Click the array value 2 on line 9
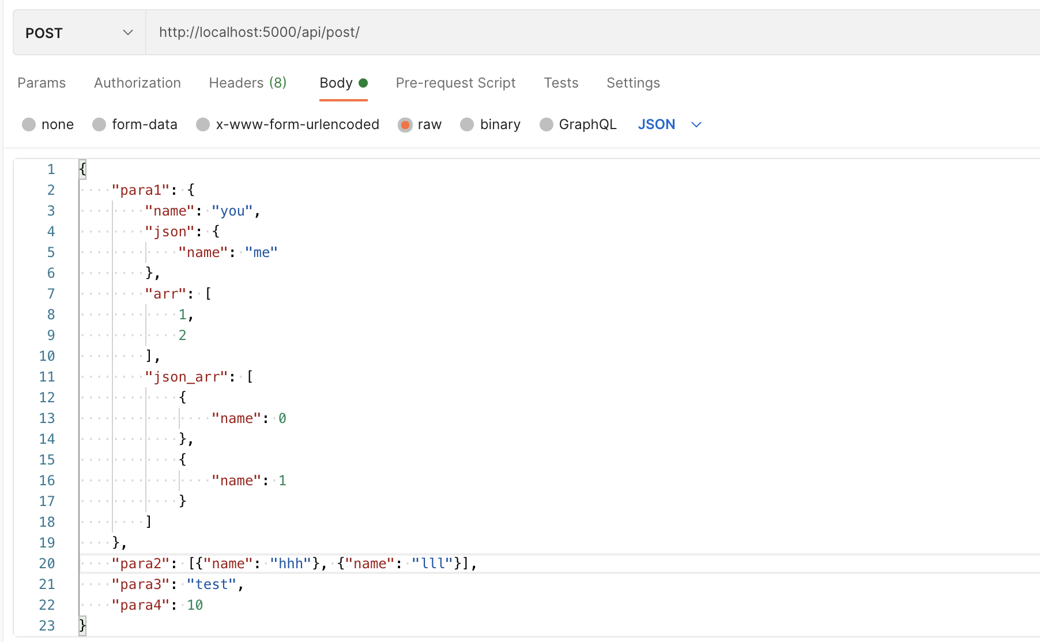The height and width of the screenshot is (642, 1040). [182, 335]
